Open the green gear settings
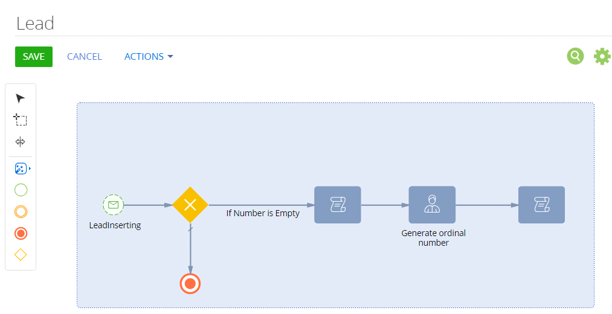 point(602,57)
